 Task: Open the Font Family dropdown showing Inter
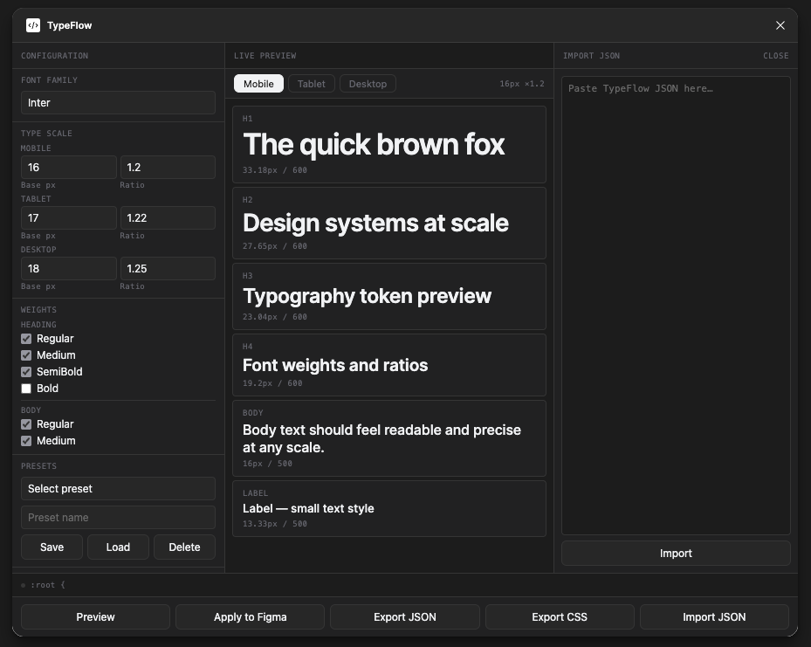tap(118, 103)
